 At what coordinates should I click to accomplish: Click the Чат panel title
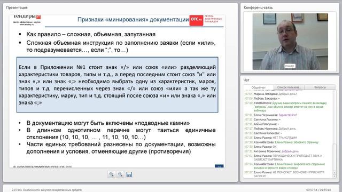click(246, 80)
